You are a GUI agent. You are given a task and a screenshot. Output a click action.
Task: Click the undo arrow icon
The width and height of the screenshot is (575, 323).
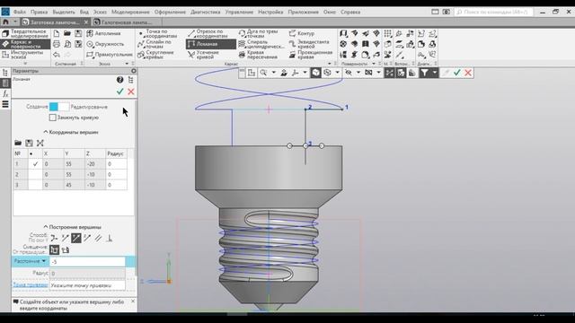coord(57,55)
